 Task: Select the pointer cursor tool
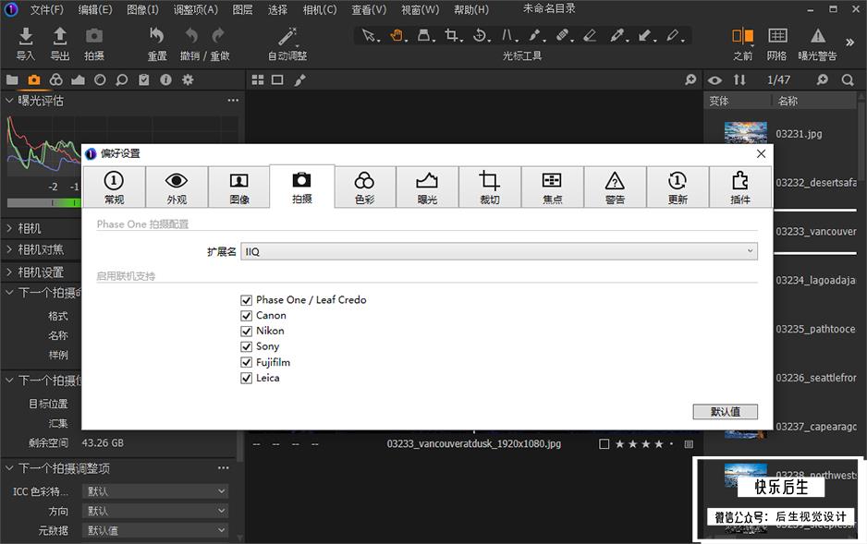[x=368, y=36]
